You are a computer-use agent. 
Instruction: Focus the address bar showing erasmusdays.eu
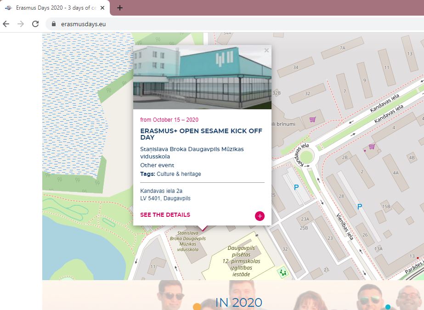click(x=235, y=24)
